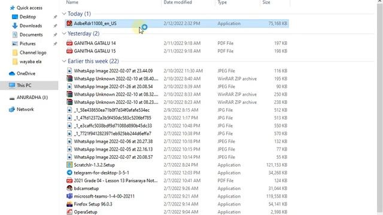Viewport: 383px width, 215px height.
Task: Click the AdbeRdr11008_en_US installer icon
Action: coord(69,23)
